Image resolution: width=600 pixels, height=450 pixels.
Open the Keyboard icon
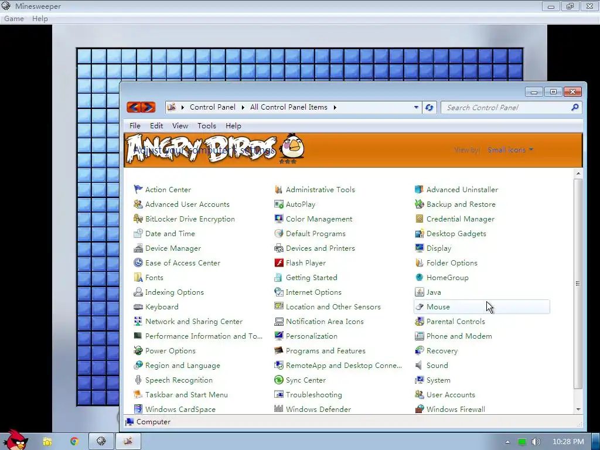coord(138,306)
